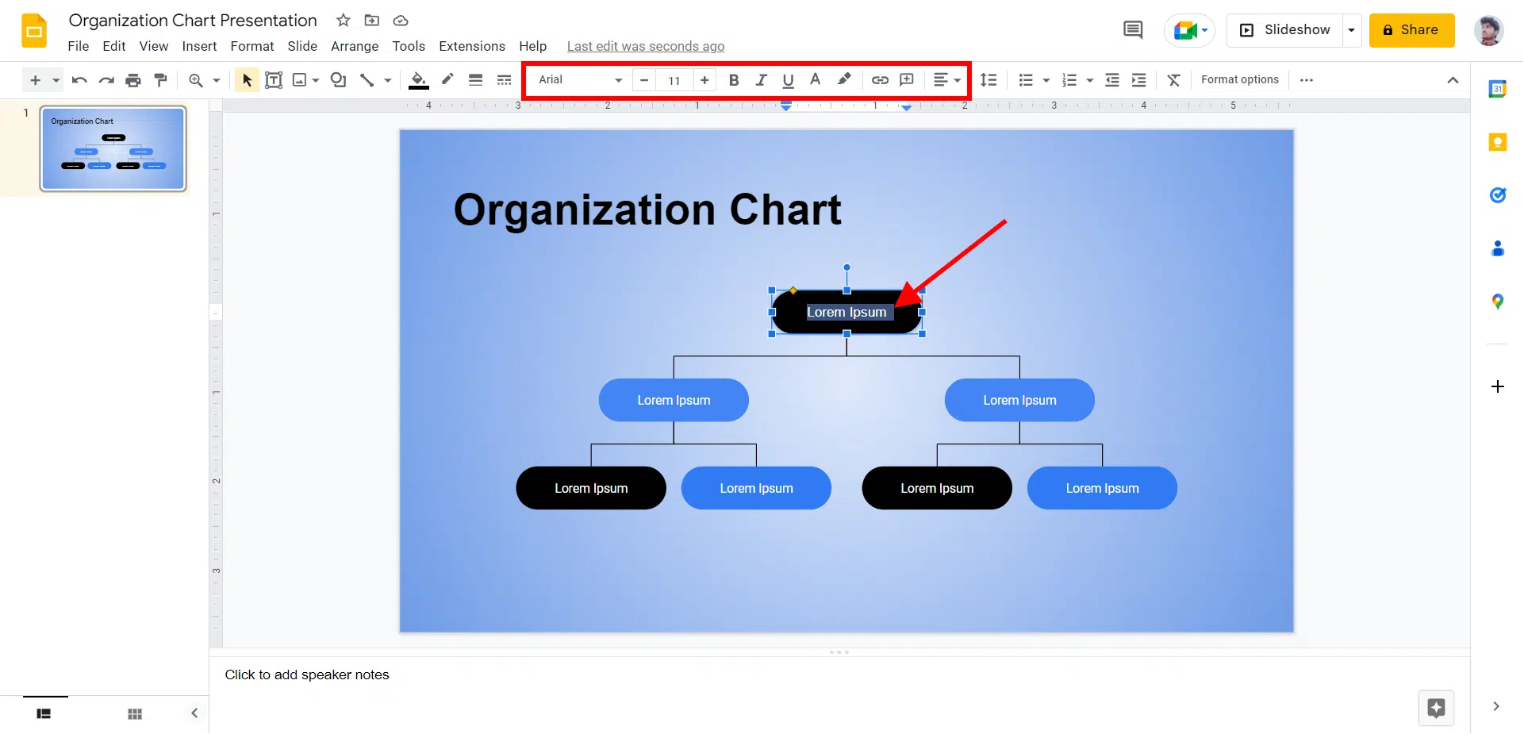1524x734 pixels.
Task: Expand the text Align dropdown
Action: click(947, 80)
